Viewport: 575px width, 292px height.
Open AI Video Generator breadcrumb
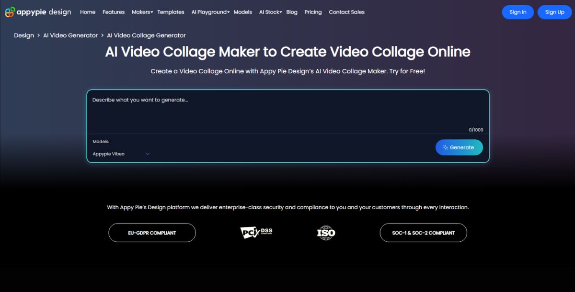point(70,35)
